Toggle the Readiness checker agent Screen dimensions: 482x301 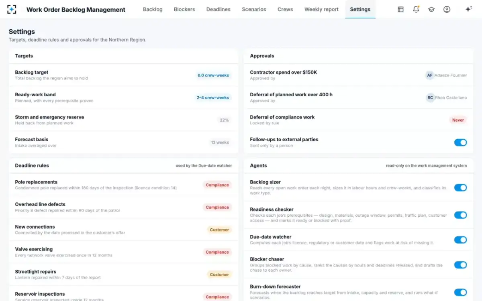[x=460, y=215]
